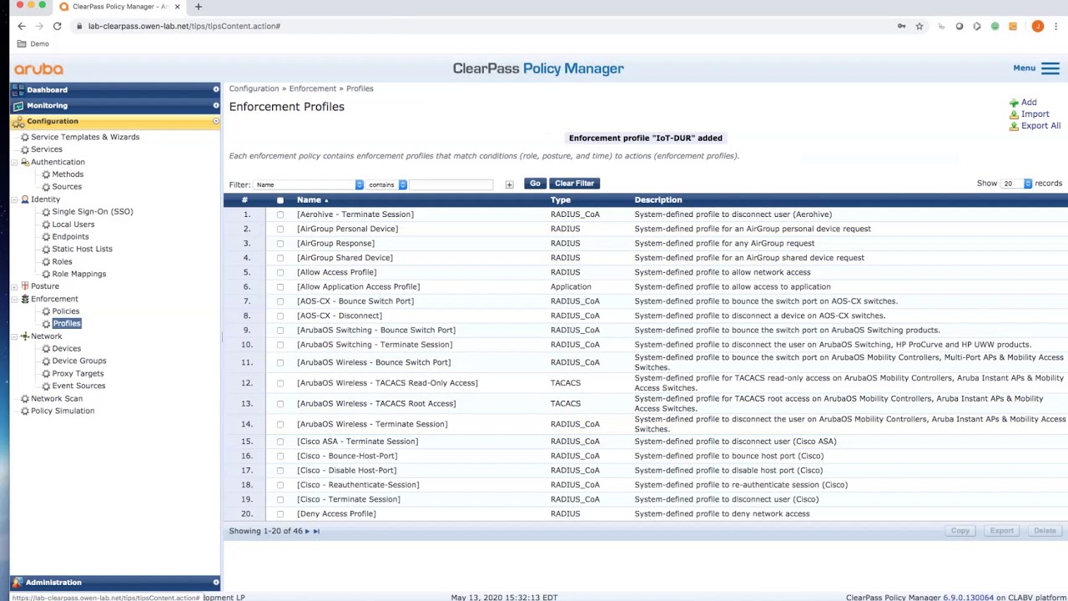
Task: Expand the Posture tree node
Action: [x=14, y=286]
